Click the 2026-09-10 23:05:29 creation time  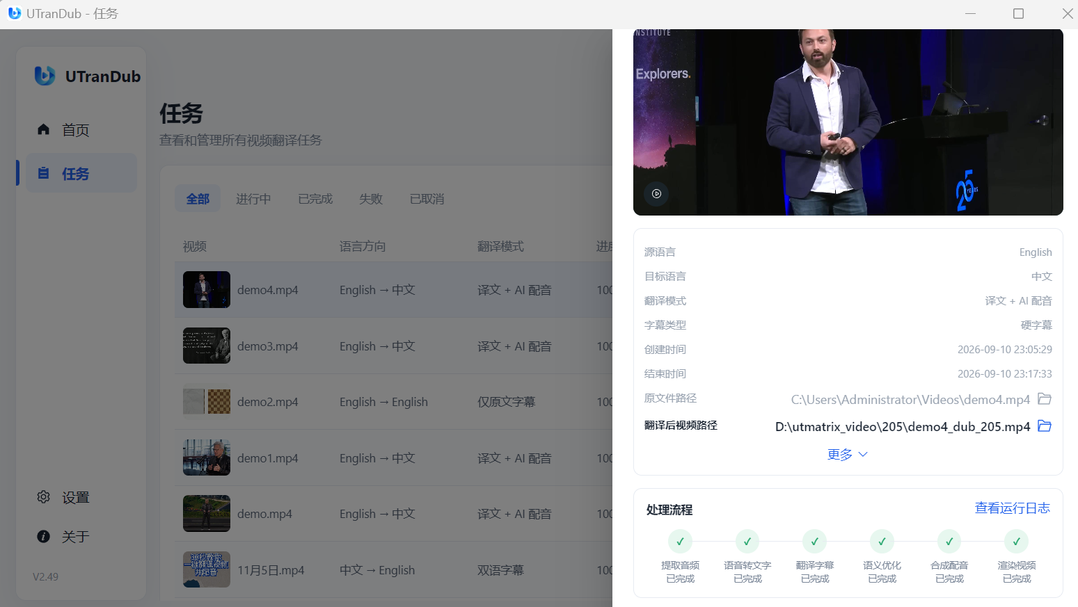point(1005,350)
